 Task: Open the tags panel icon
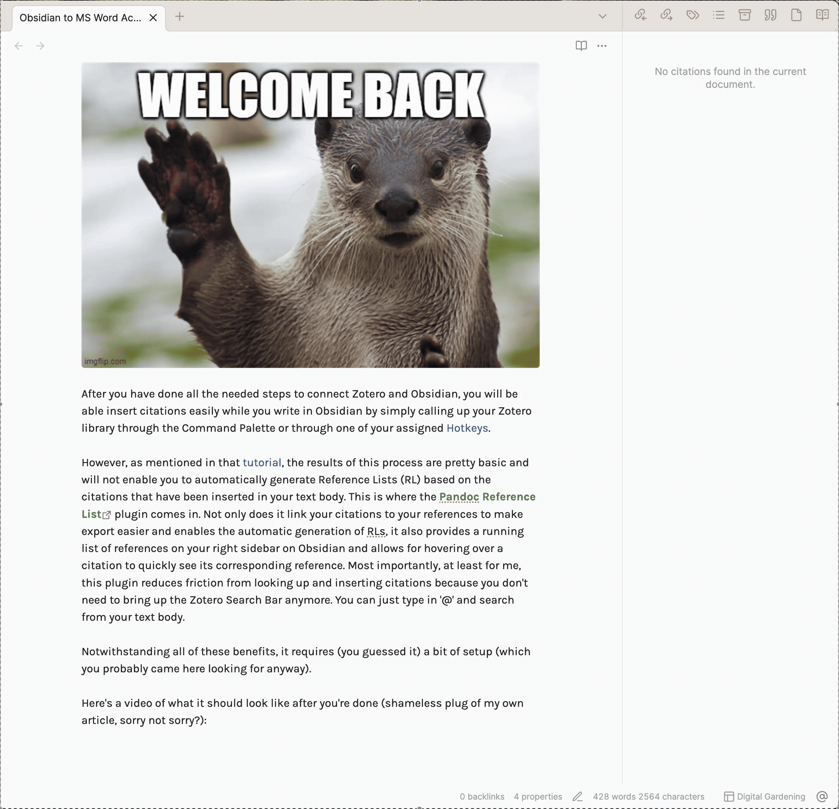[693, 15]
